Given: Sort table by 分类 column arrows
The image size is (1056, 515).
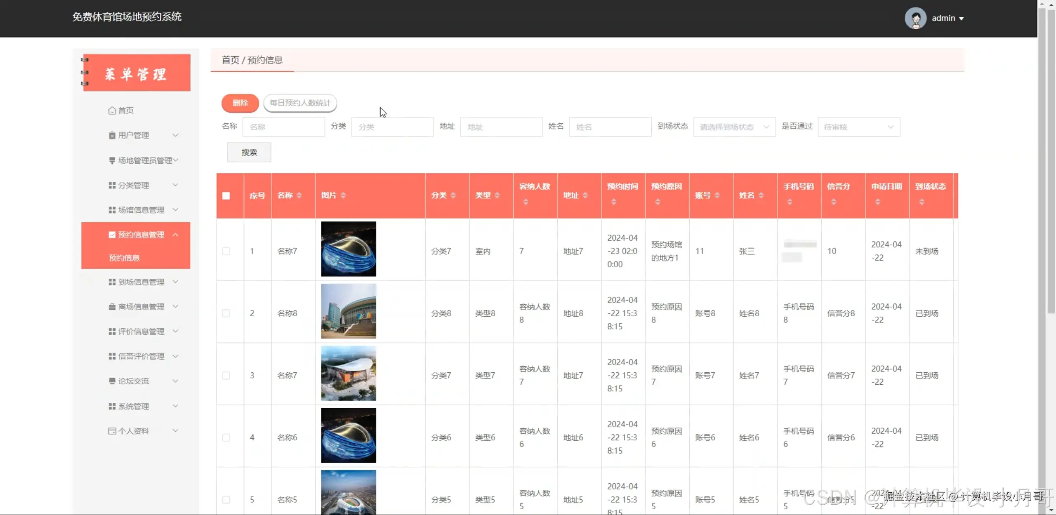Looking at the screenshot, I should [x=453, y=195].
